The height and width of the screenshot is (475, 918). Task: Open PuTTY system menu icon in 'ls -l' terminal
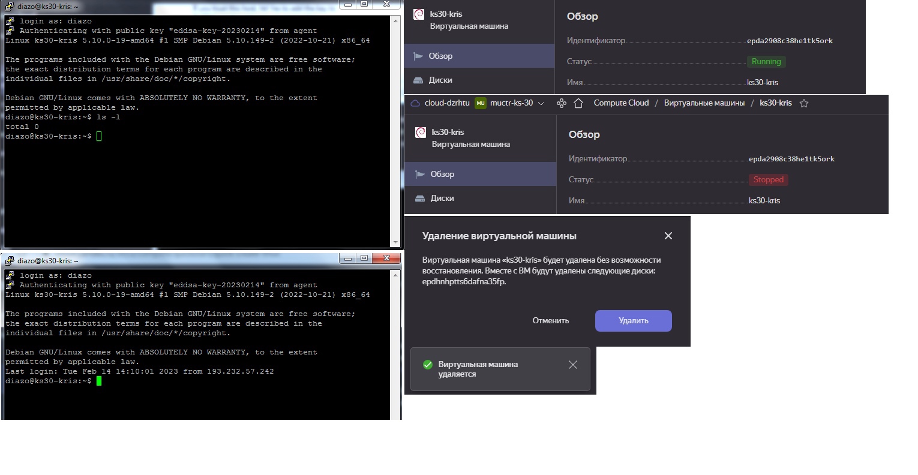coord(8,7)
